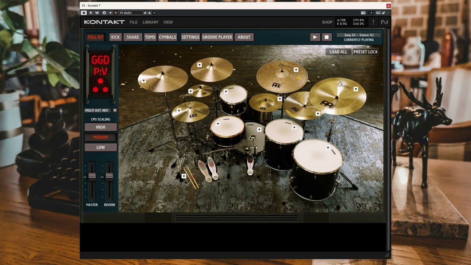The image size is (471, 265).
Task: Load next preset with the down arrow
Action: click(149, 13)
